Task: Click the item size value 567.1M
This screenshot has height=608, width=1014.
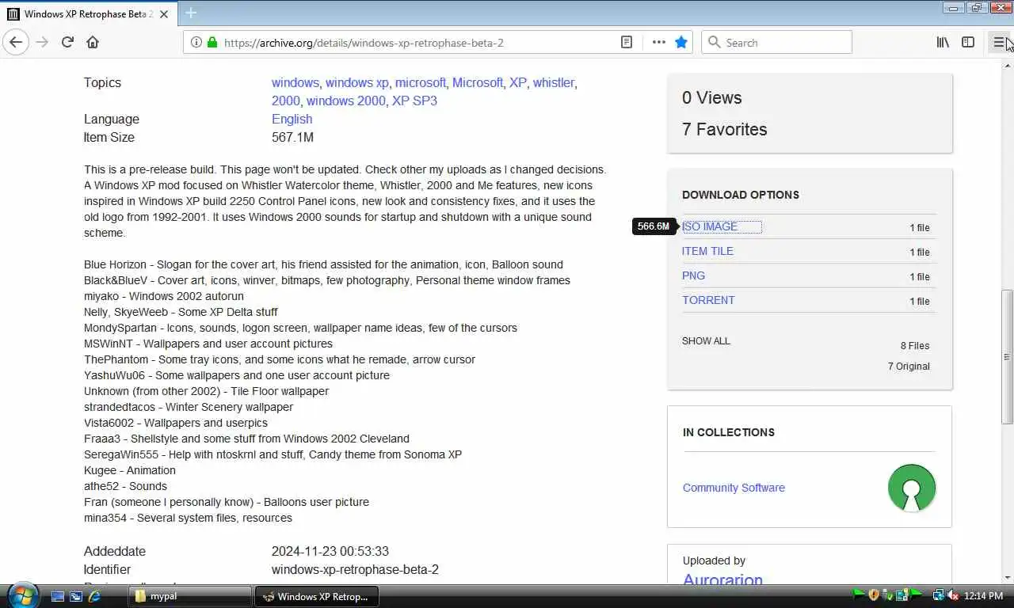Action: [292, 137]
